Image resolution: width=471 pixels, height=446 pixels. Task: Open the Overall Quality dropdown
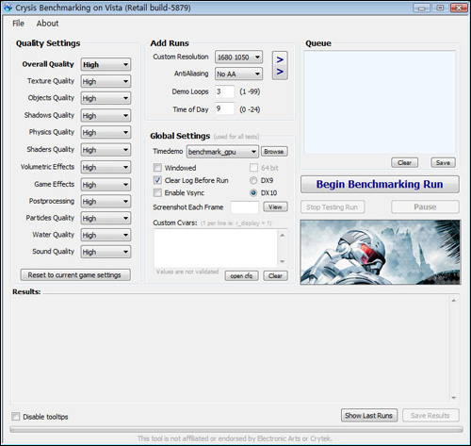pyautogui.click(x=106, y=64)
